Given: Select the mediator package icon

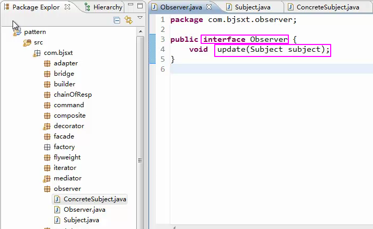Looking at the screenshot, I should click(47, 178).
